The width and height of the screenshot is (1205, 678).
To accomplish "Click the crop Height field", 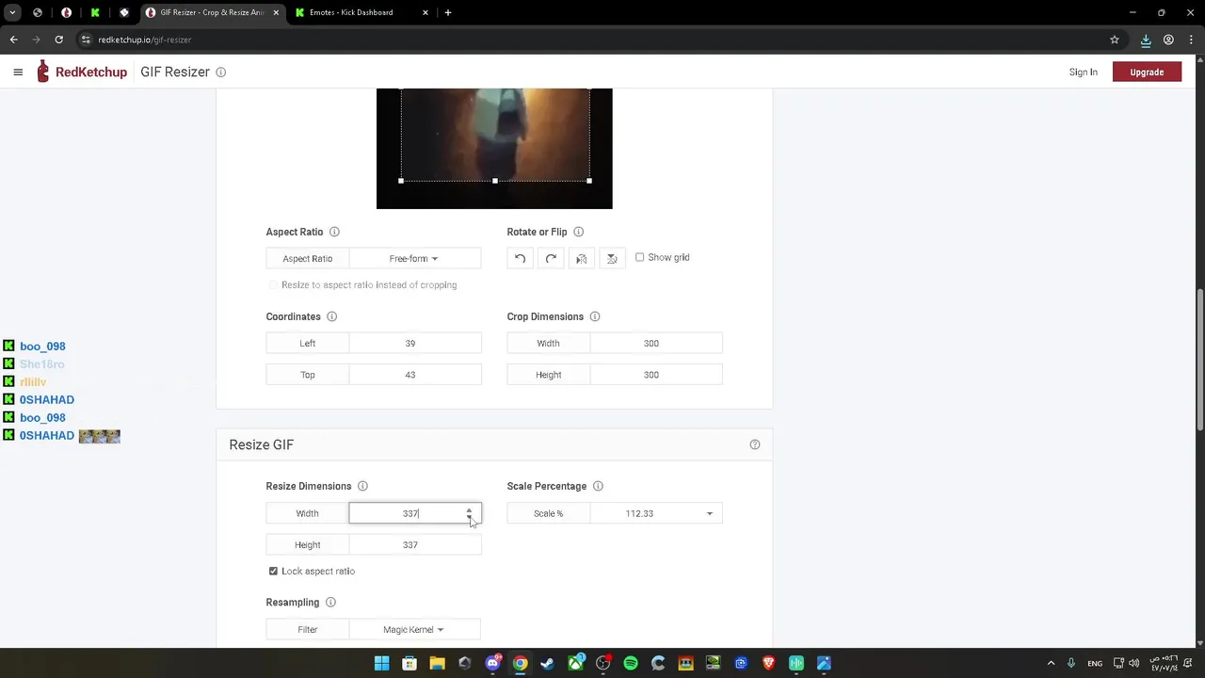I will [656, 375].
